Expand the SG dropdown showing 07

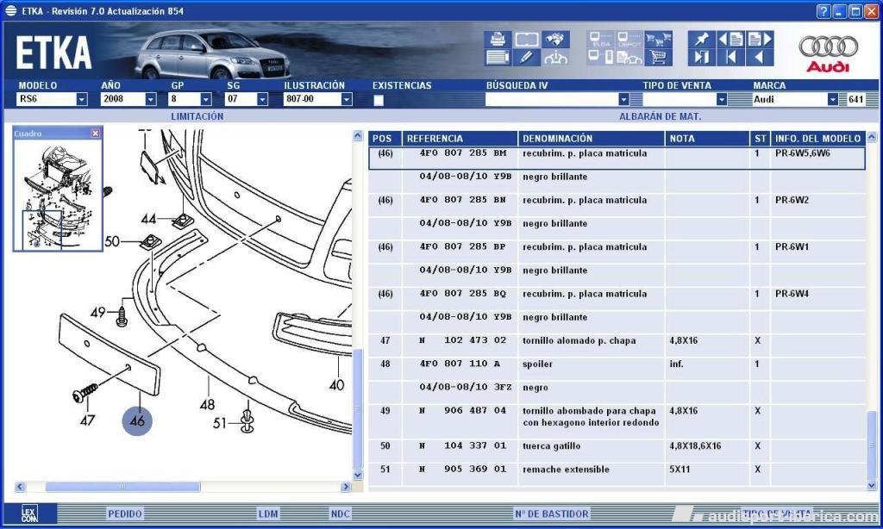click(262, 99)
